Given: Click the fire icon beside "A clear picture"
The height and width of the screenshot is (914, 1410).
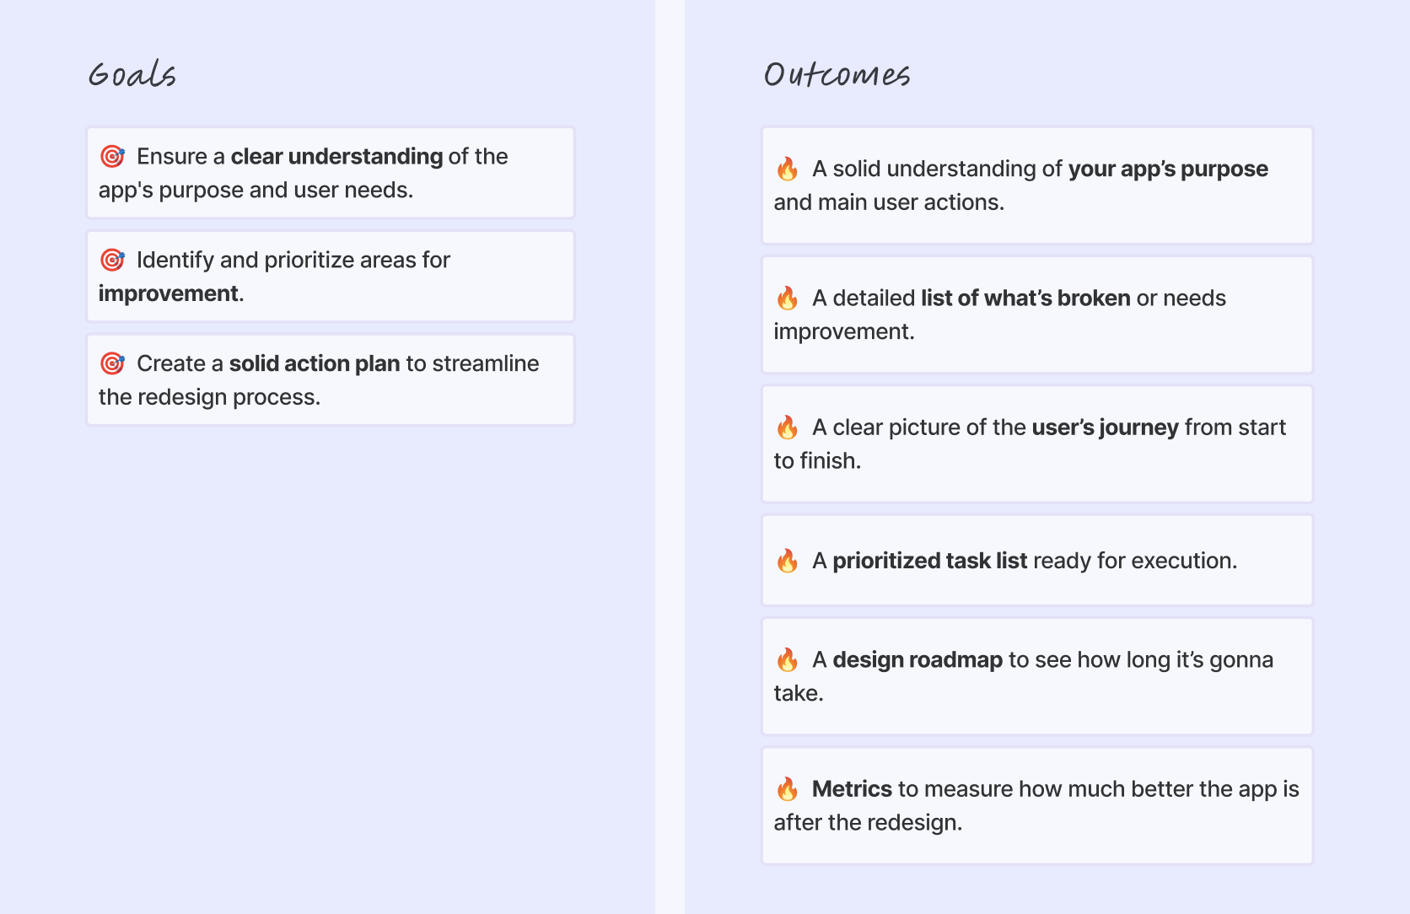Looking at the screenshot, I should click(788, 427).
